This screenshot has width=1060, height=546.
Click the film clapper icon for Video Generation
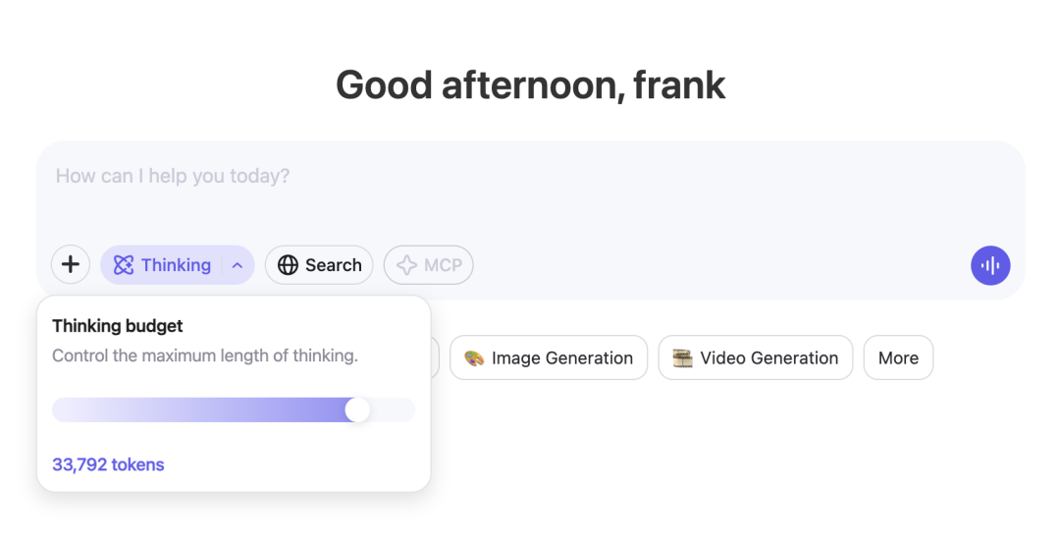pos(682,357)
